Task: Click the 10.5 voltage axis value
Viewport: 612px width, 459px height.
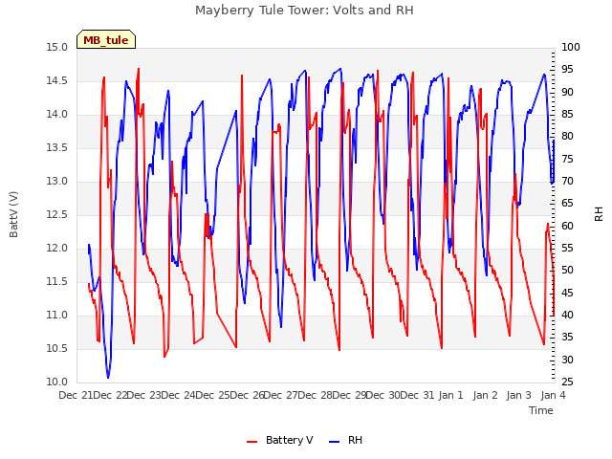Action: pyautogui.click(x=57, y=349)
